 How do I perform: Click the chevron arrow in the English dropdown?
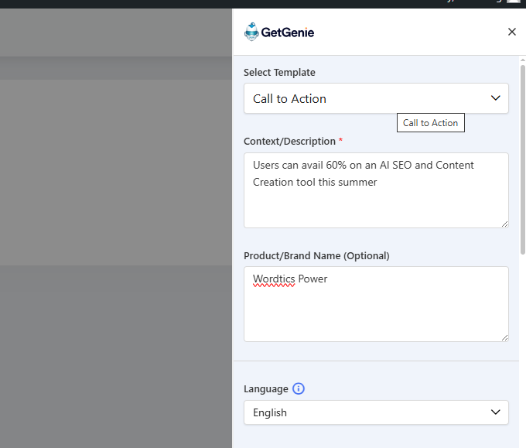[496, 412]
